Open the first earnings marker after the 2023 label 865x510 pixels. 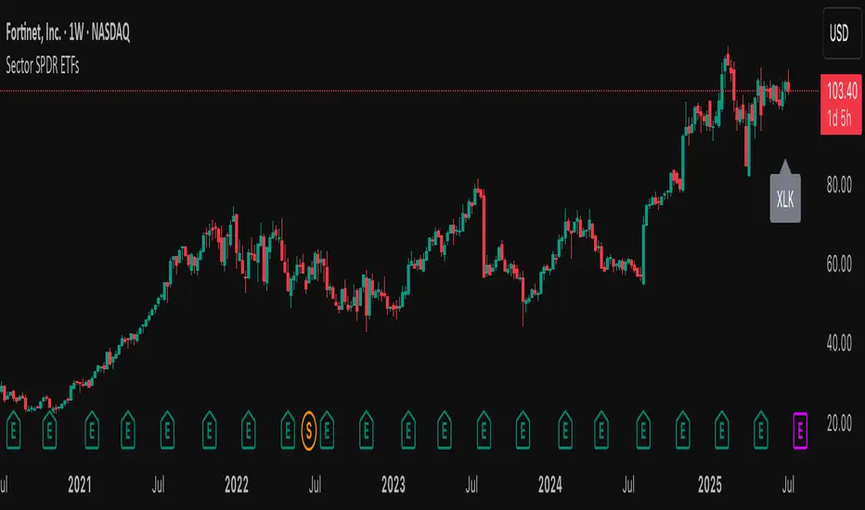[x=407, y=430]
